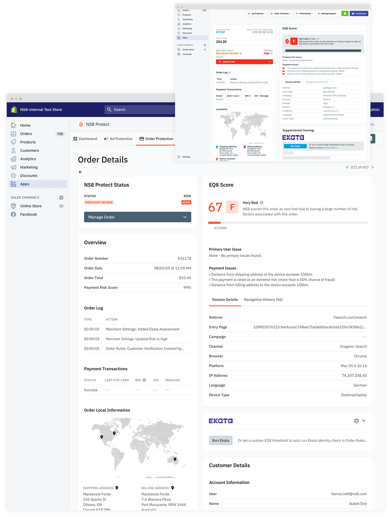Click the green icon button in the overlay window toolbar
This screenshot has width=390, height=517.
345,13
